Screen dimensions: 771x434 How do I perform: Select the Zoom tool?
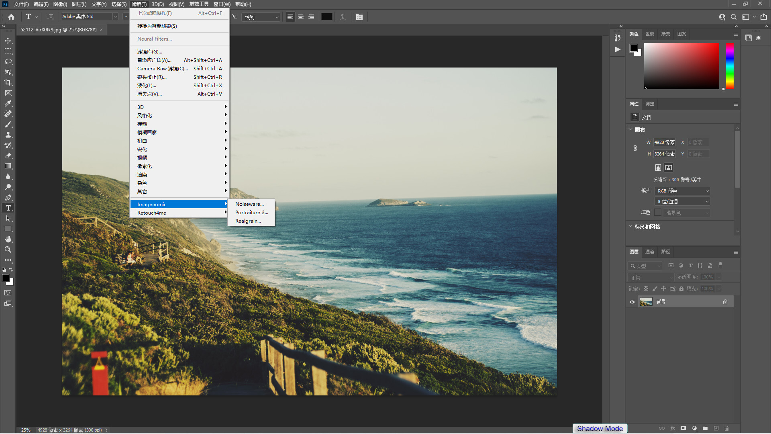(8, 250)
